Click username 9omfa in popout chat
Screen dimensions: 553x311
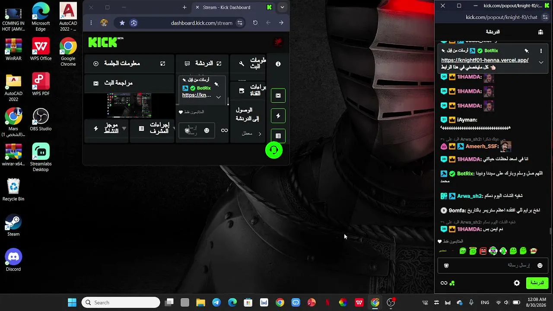point(458,211)
